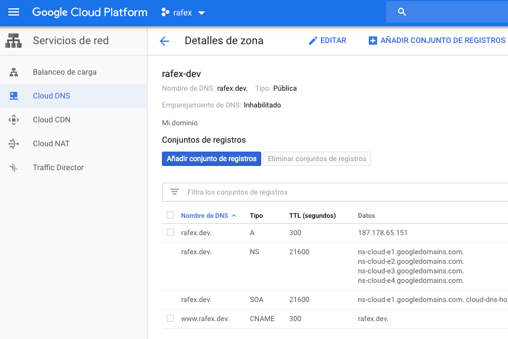508x339 pixels.
Task: Click the Cloud NAT sidebar icon
Action: pos(14,144)
